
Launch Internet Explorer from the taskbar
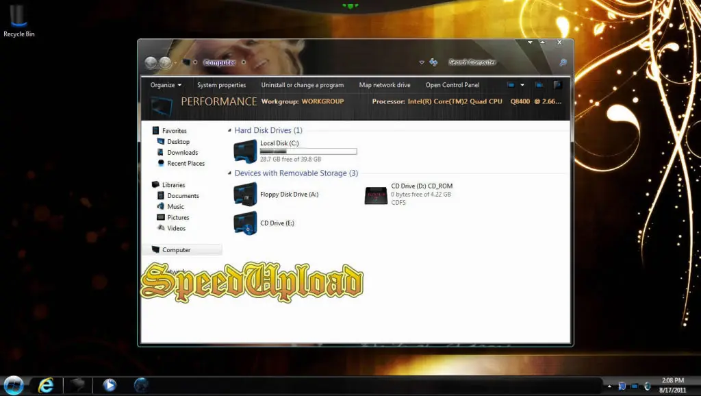[x=46, y=385]
